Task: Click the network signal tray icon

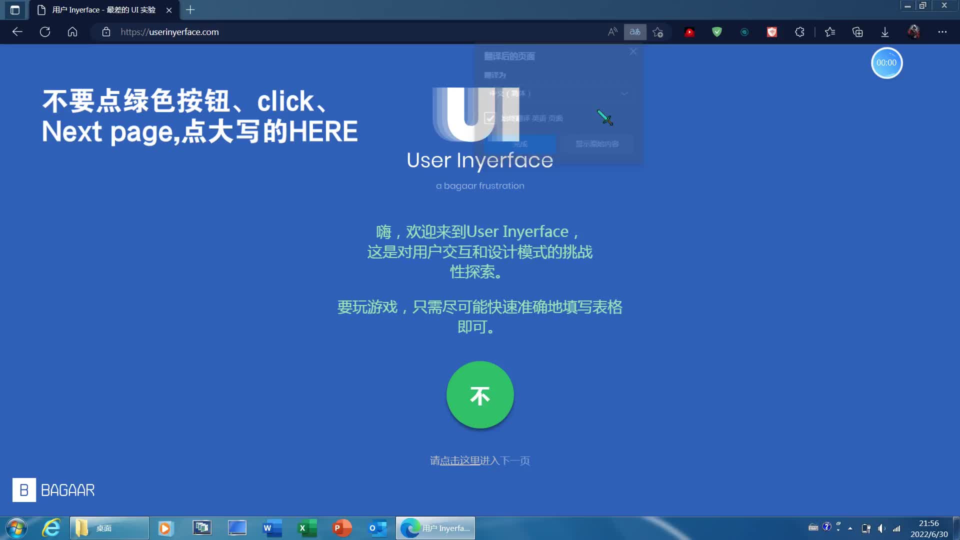Action: tap(896, 528)
